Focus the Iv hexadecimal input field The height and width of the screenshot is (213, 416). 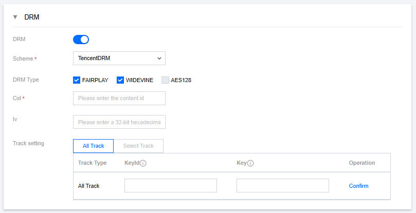pos(119,122)
